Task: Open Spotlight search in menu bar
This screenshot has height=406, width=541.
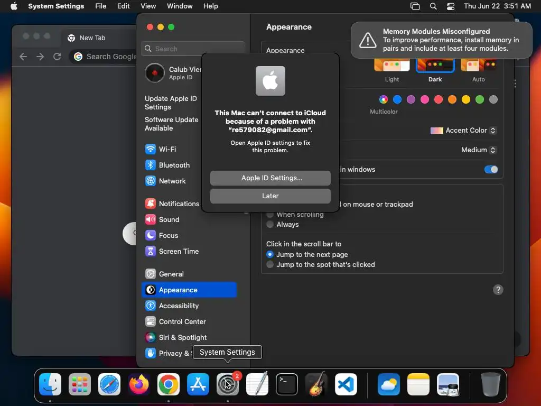Action: pos(433,6)
